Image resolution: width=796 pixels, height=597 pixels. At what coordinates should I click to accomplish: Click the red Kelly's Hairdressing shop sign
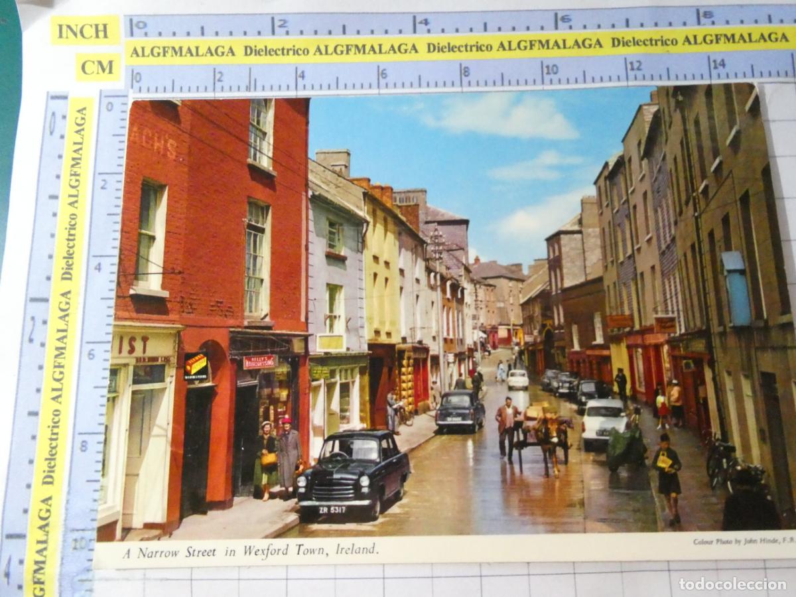pos(259,362)
